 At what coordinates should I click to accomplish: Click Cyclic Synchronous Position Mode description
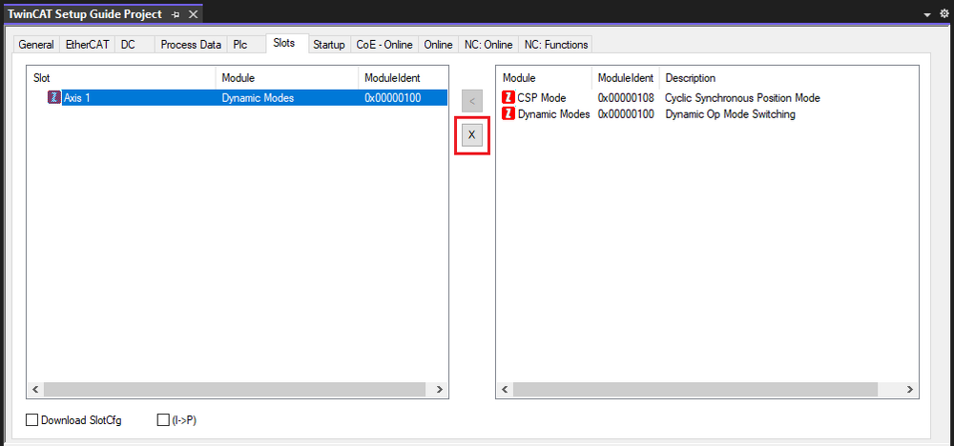(743, 98)
